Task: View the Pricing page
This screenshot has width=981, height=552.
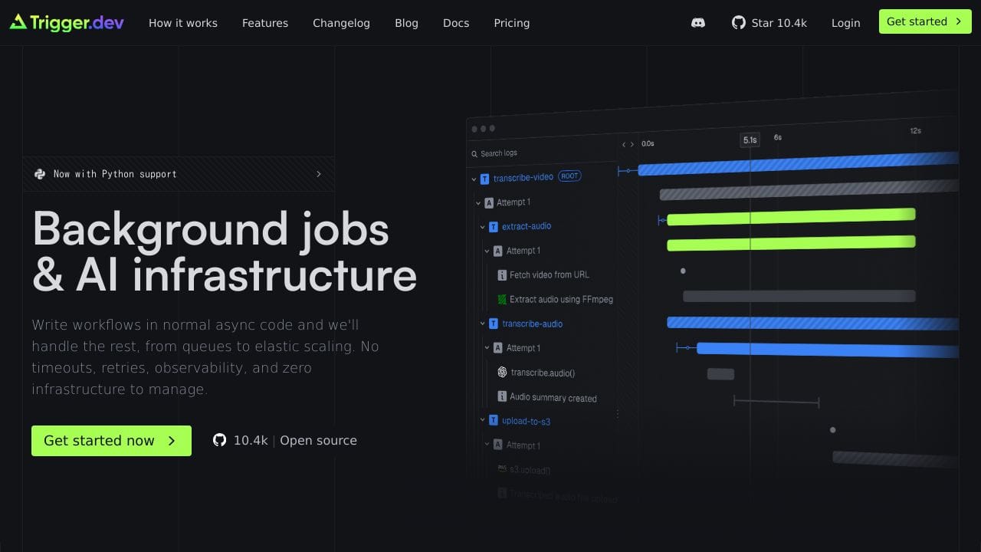Action: [x=512, y=23]
